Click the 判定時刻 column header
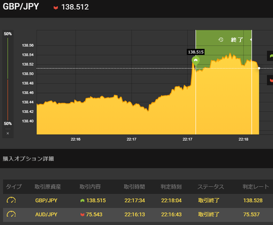 [171, 187]
